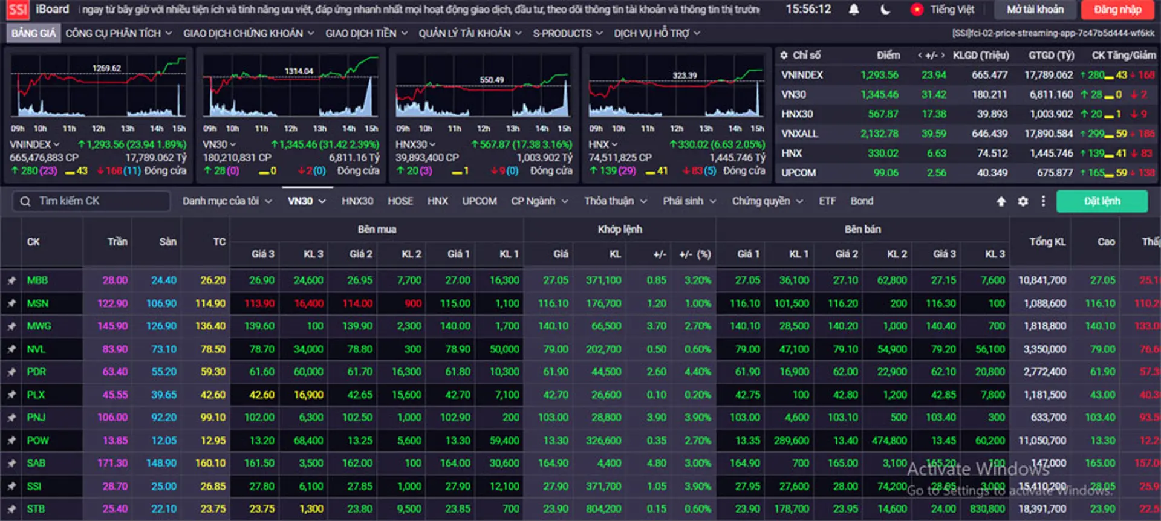1161x521 pixels.
Task: Expand Dịch vụ hỗ trợ menu
Action: [x=657, y=33]
